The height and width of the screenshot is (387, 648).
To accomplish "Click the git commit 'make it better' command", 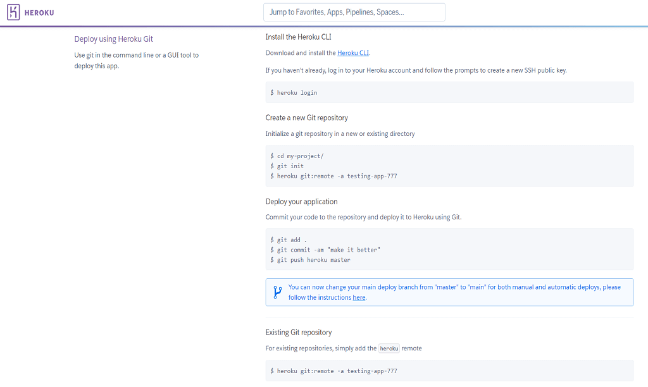I will coord(325,250).
